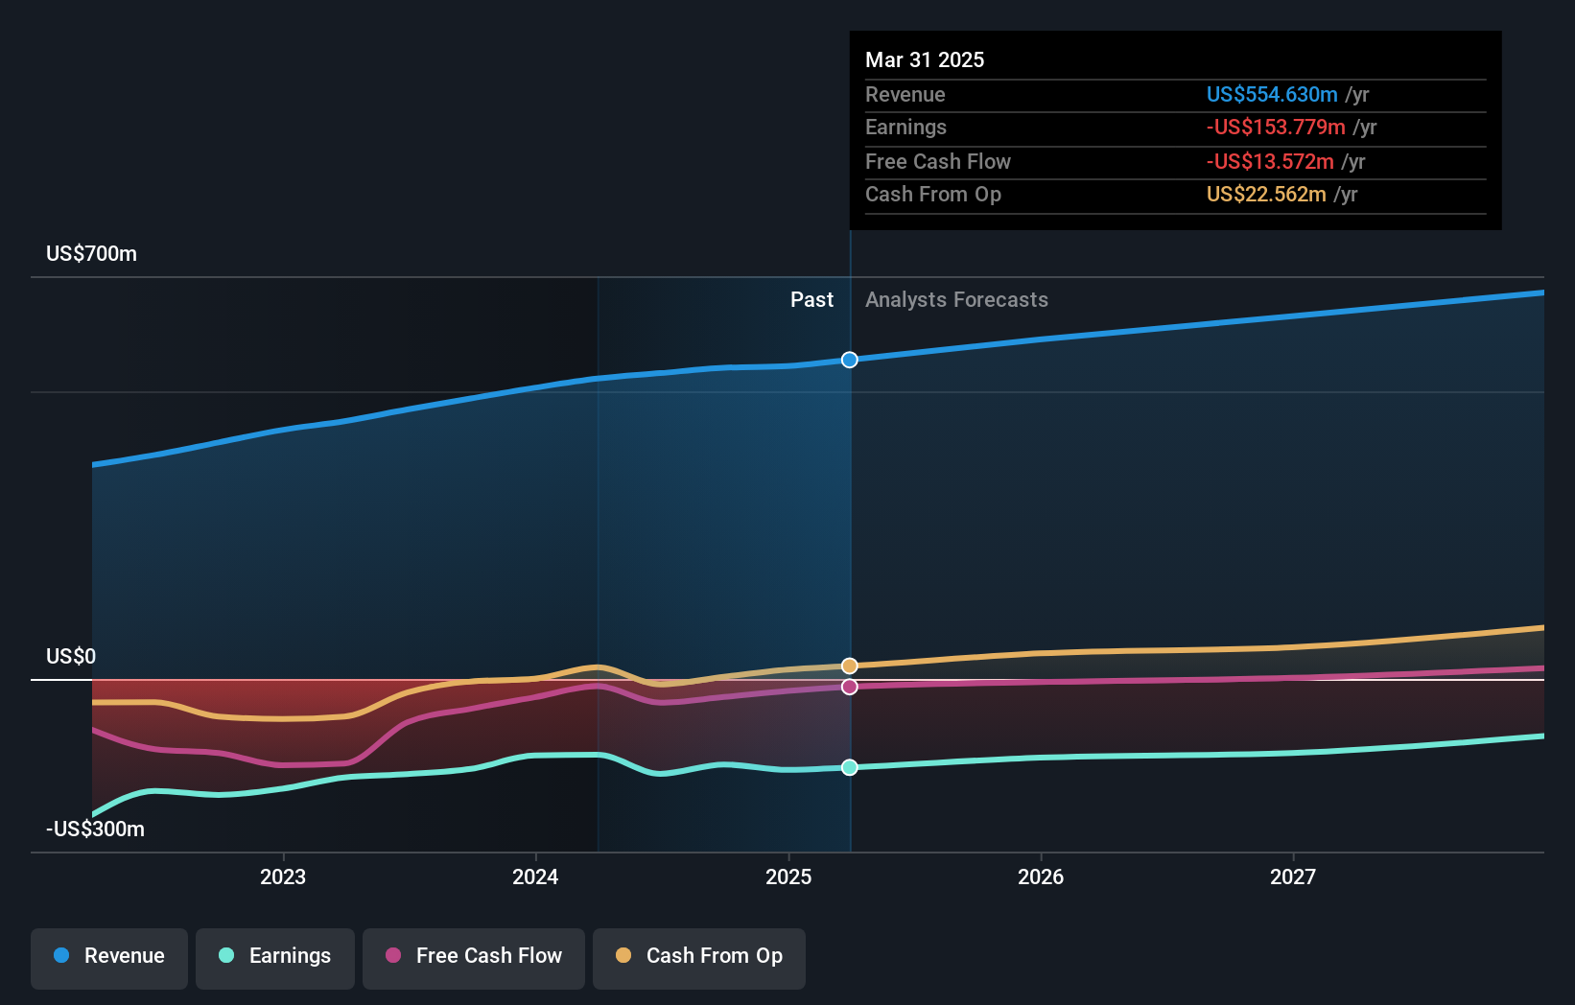
Task: Click the Cash From Op label in tooltip
Action: point(933,195)
